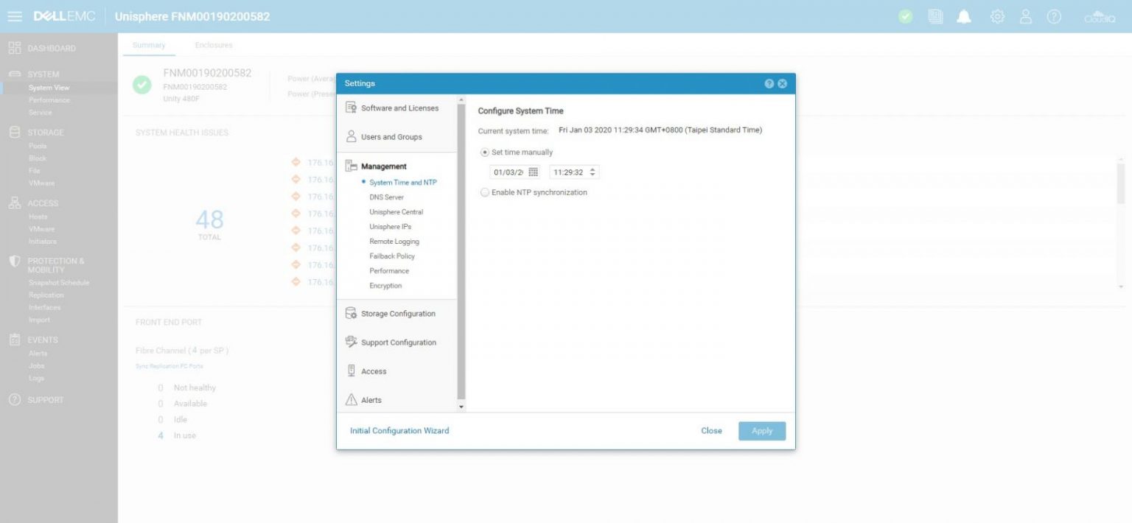1132x523 pixels.
Task: Click the Close button in Settings dialog
Action: (x=711, y=431)
